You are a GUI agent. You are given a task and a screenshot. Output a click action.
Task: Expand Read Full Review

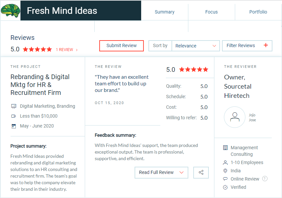pos(161,173)
